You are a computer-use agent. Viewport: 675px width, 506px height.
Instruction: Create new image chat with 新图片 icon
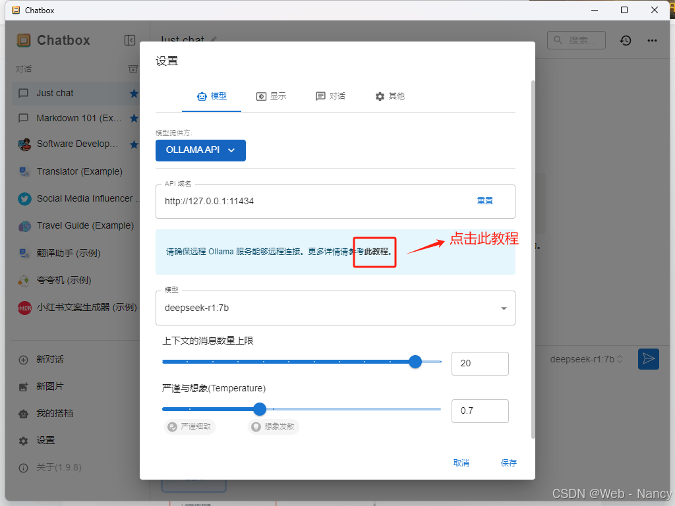click(23, 387)
